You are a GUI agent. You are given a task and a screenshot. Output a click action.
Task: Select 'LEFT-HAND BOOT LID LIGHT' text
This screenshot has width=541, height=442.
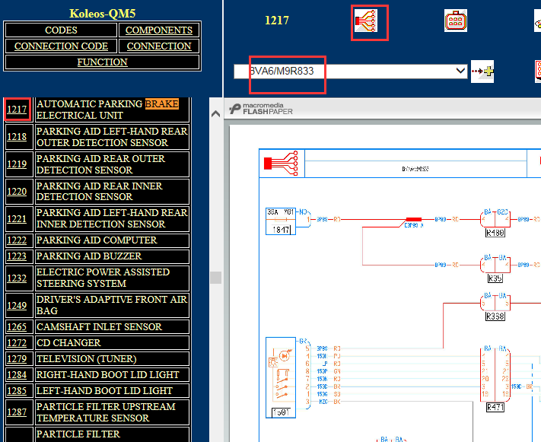(x=104, y=390)
